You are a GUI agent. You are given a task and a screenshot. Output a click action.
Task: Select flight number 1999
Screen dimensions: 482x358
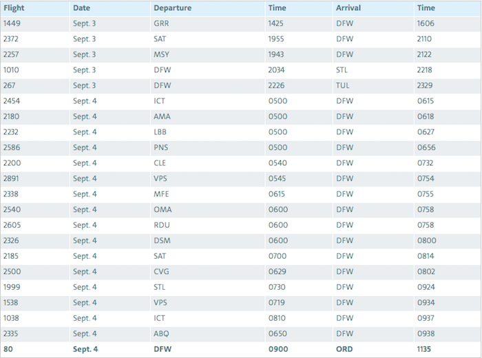[12, 287]
